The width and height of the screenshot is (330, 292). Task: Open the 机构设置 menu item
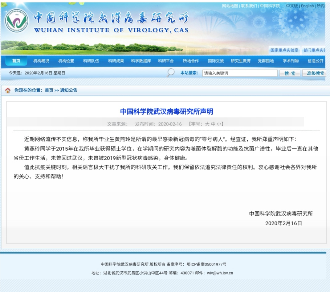pyautogui.click(x=66, y=61)
